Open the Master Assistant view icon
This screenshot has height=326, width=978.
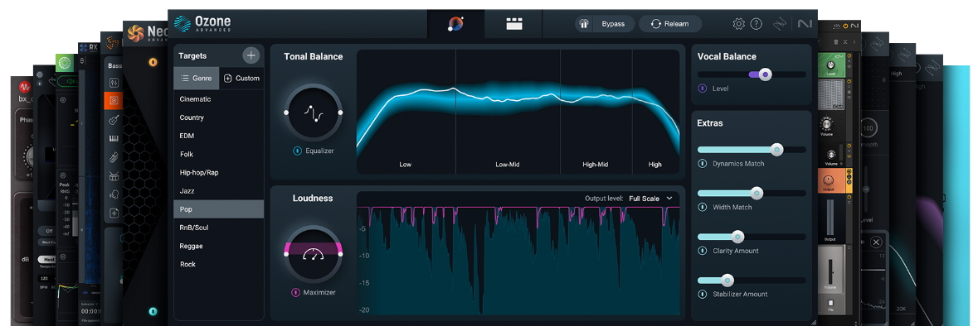(x=456, y=24)
